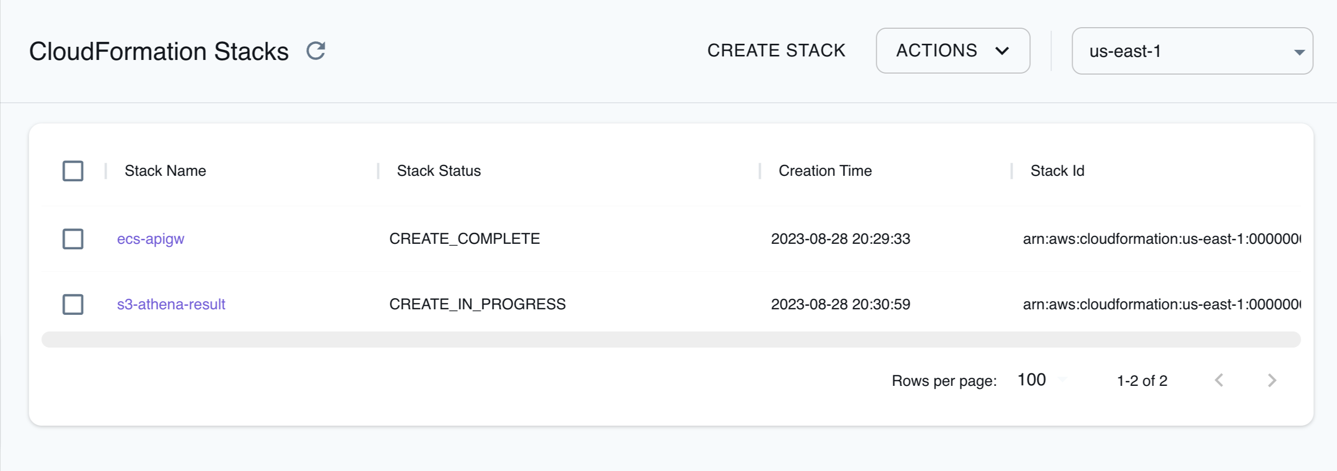
Task: Check the ecs-apigw row checkbox
Action: click(x=73, y=239)
